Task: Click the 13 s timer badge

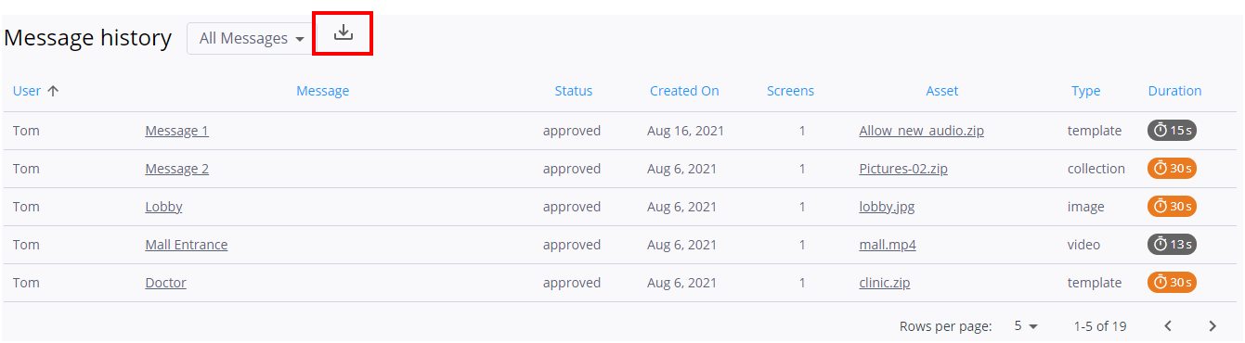Action: (x=1172, y=245)
